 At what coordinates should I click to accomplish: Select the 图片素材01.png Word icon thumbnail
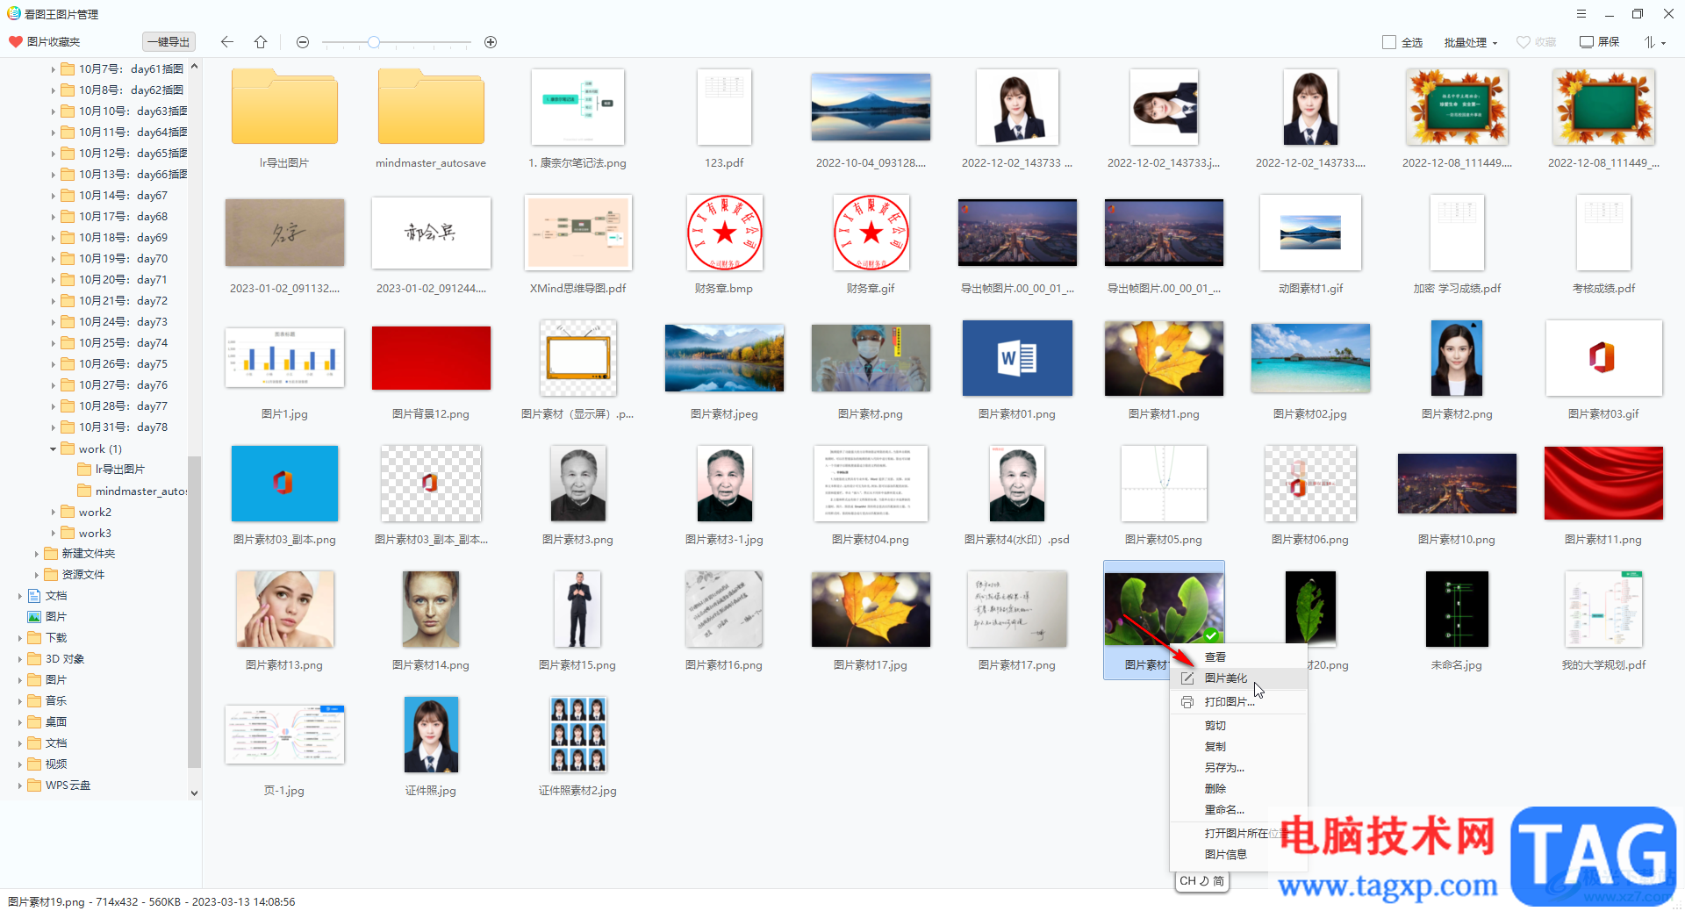point(1017,358)
